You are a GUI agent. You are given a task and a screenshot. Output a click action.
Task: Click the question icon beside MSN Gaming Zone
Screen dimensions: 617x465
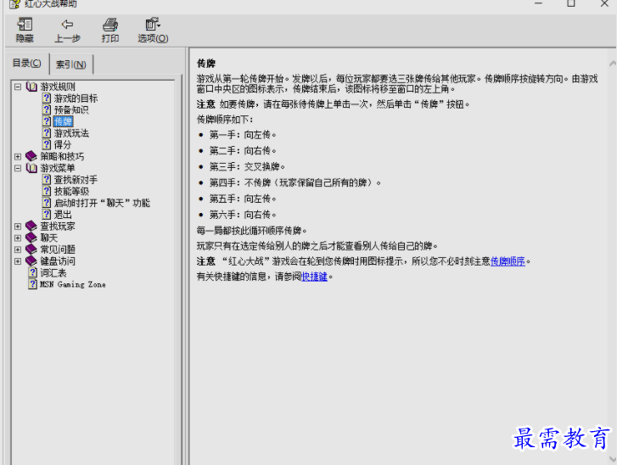(33, 284)
